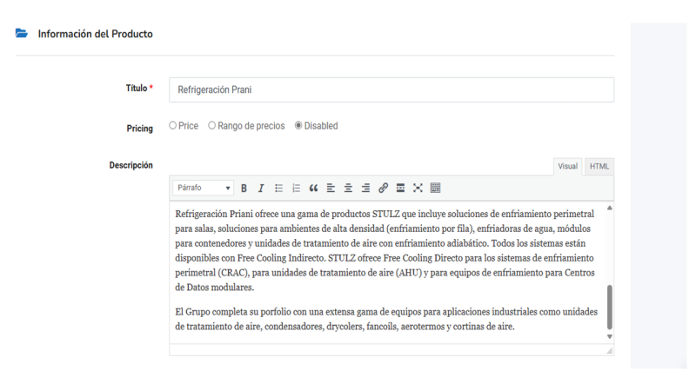The image size is (696, 391).
Task: Center align the description text
Action: coord(349,188)
